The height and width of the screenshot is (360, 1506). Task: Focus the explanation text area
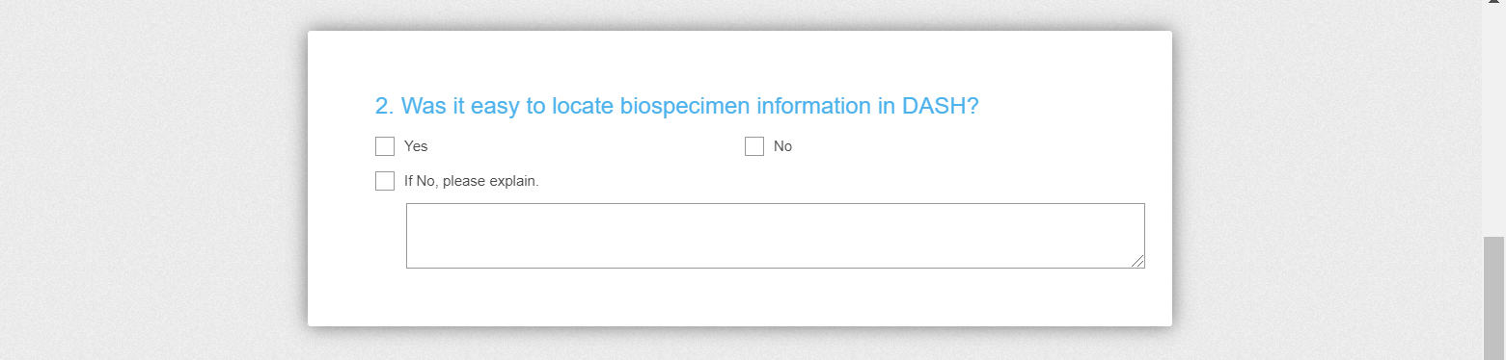[776, 236]
